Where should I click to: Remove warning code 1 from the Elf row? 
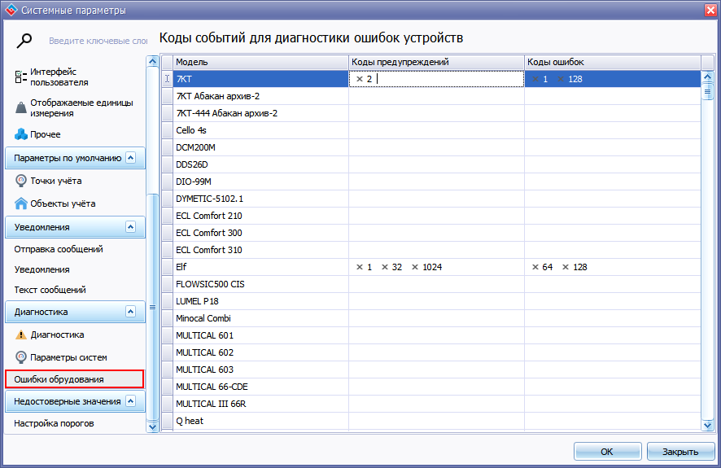coord(360,267)
